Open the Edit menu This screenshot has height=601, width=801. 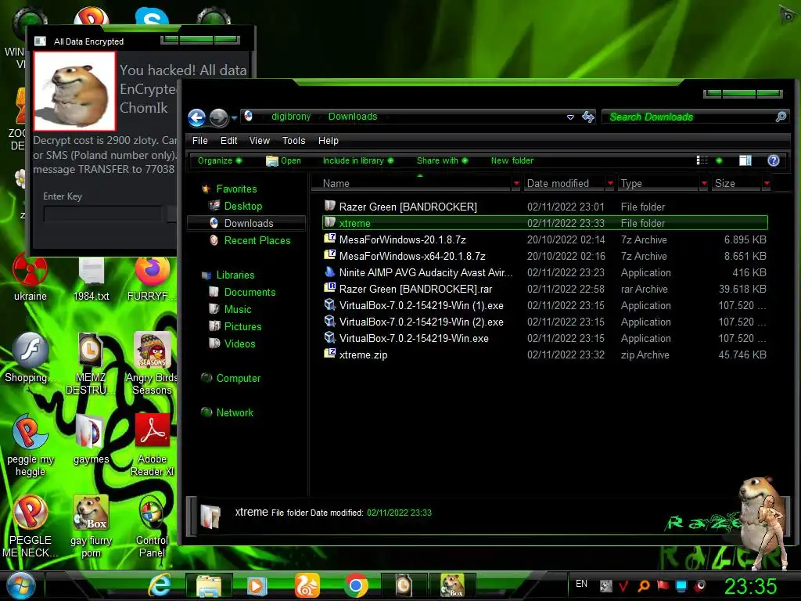[228, 141]
